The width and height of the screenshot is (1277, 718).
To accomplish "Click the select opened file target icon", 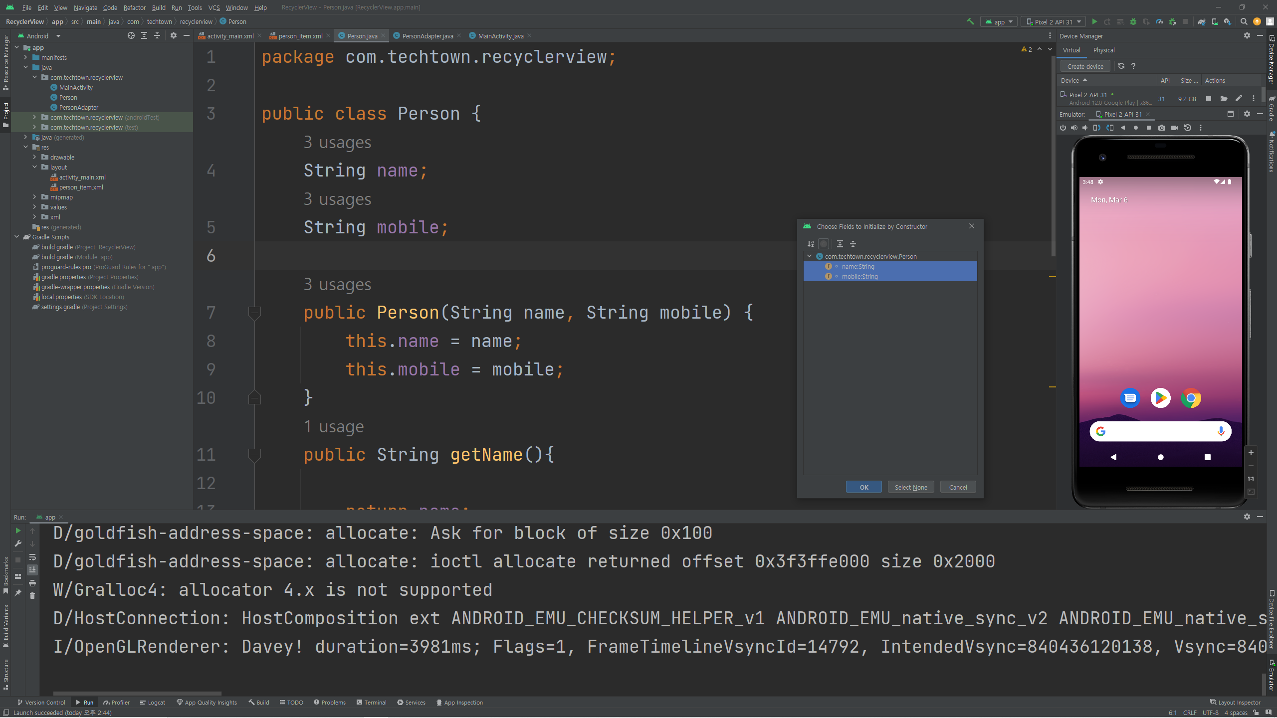I will [131, 35].
